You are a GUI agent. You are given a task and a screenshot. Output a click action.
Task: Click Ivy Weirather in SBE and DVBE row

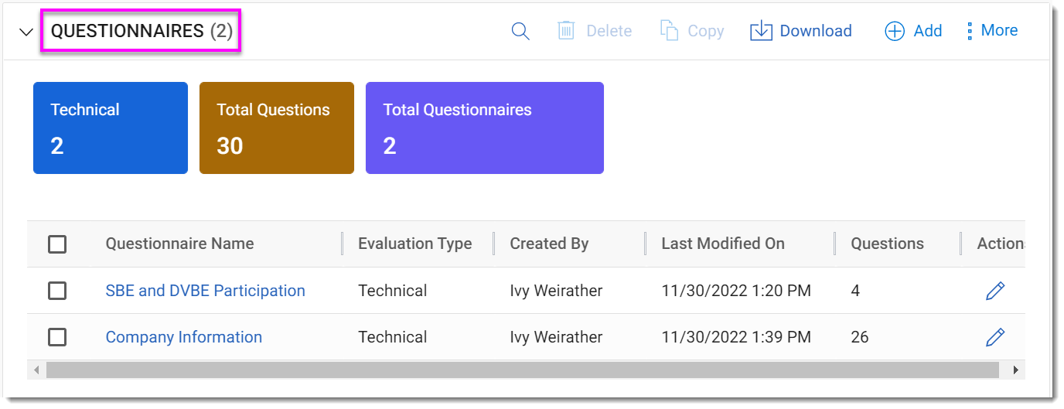556,291
